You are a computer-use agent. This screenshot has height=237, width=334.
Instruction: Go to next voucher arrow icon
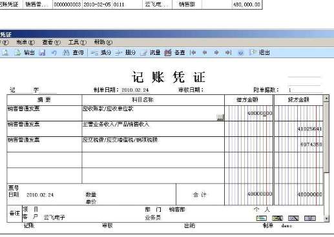[x=216, y=52]
